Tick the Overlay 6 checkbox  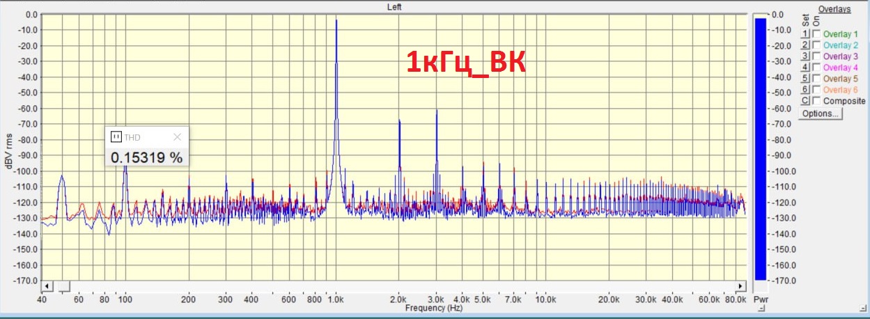(x=816, y=90)
